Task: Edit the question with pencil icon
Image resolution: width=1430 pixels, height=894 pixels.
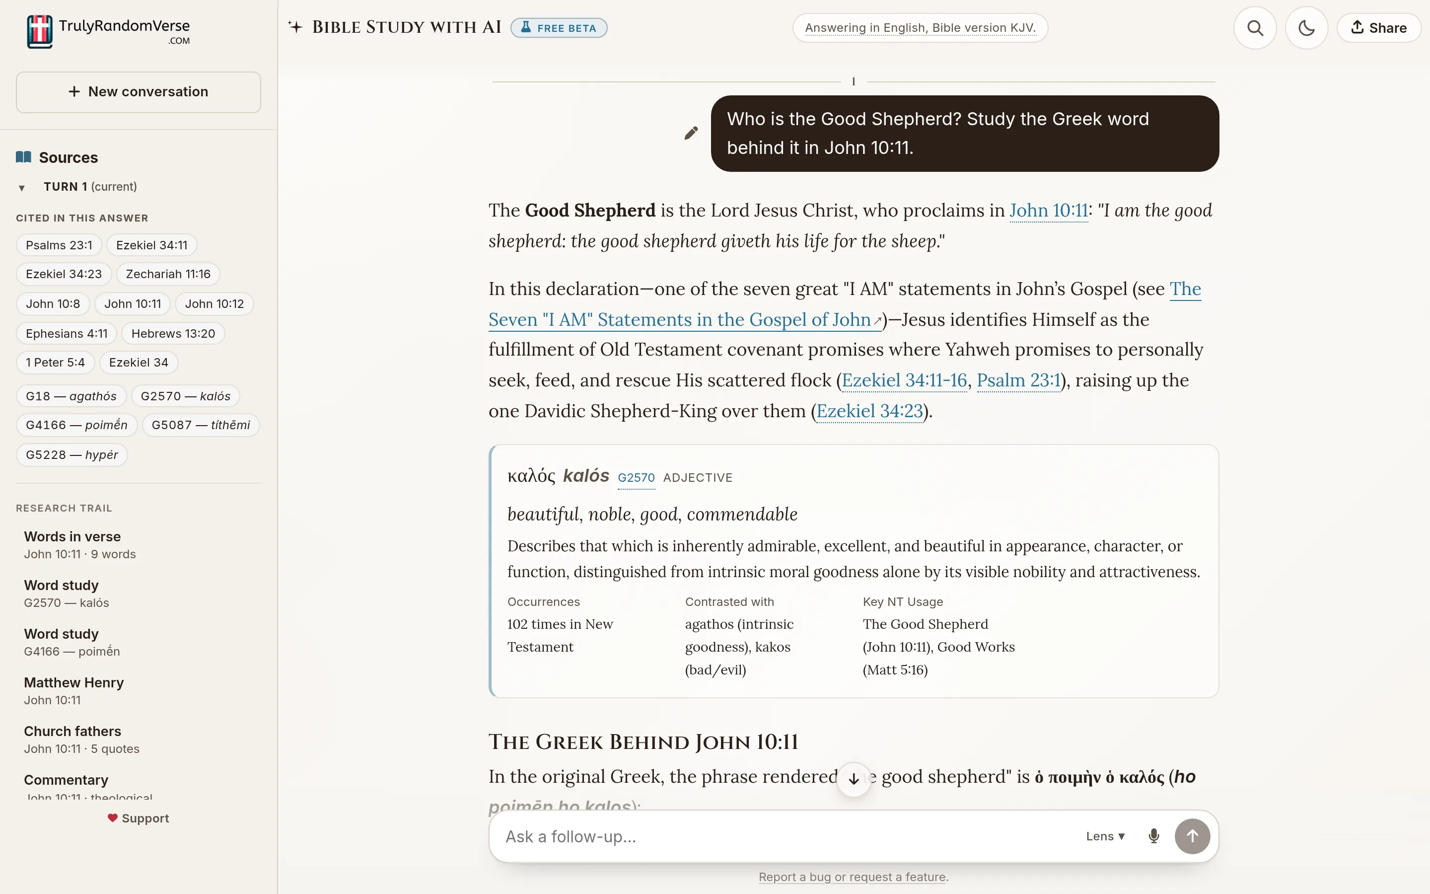Action: 691,133
